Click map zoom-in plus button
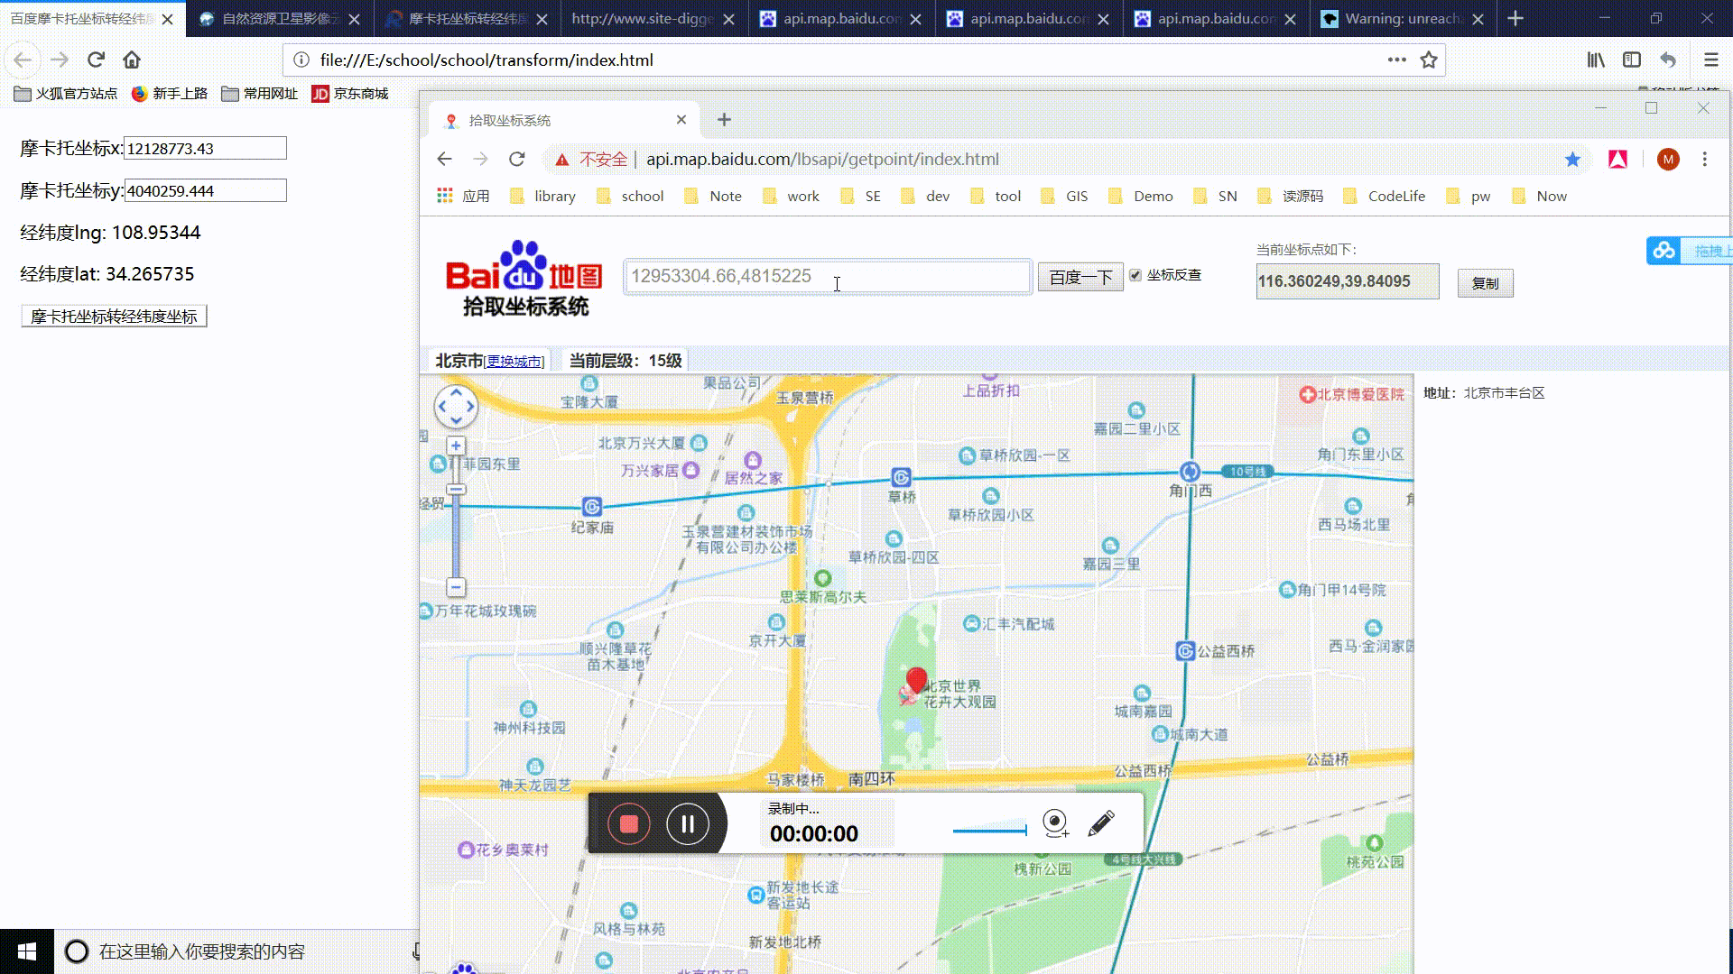This screenshot has width=1733, height=974. pos(456,446)
